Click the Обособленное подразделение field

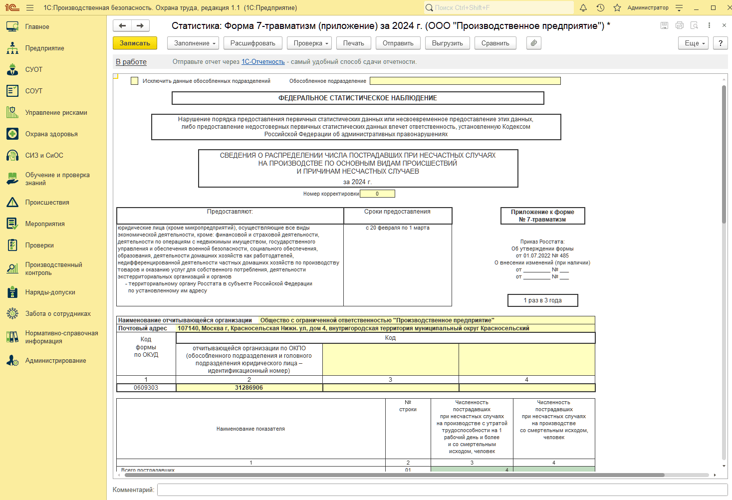pos(465,81)
